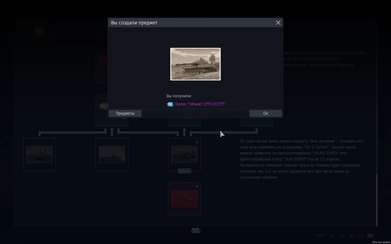Click the 'Вы получили:' label
The image size is (391, 244).
click(179, 96)
